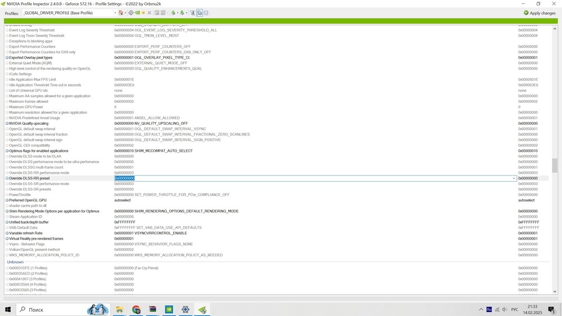Image resolution: width=562 pixels, height=316 pixels.
Task: Click gear icon beside Optimus flags for enabled applications
Action: (x=7, y=151)
